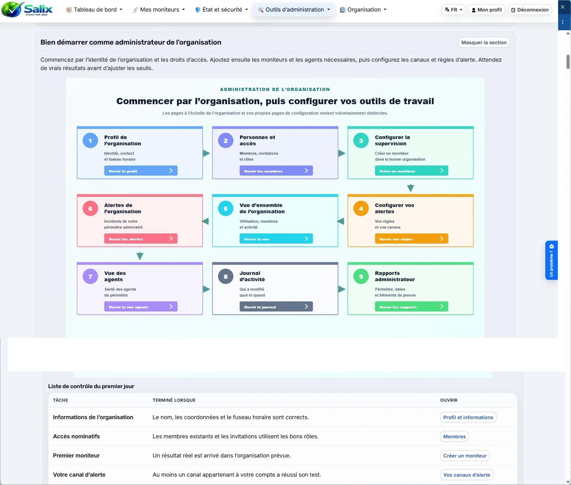Click the Premier moniteur task row

coord(283,456)
